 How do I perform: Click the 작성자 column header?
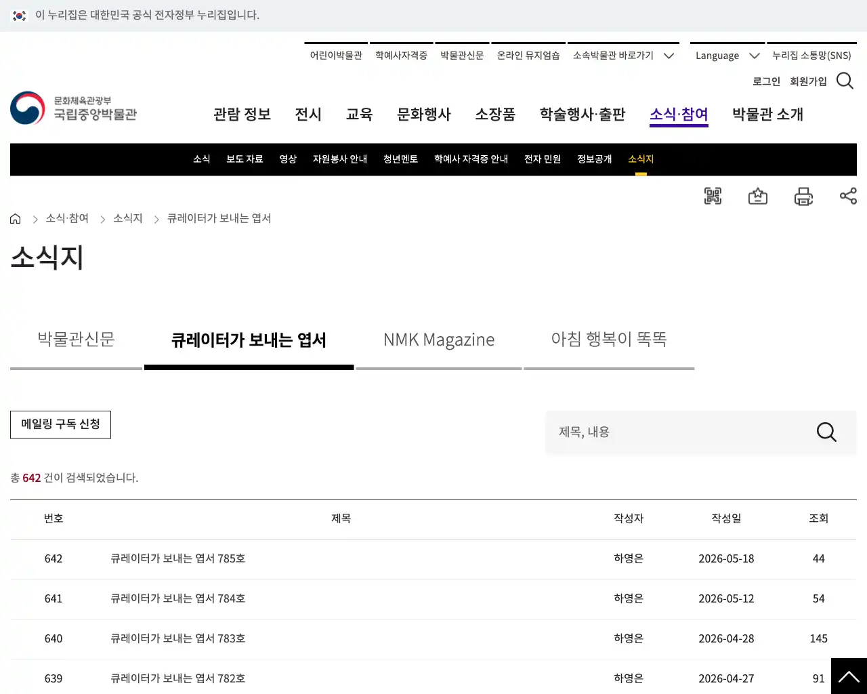(x=629, y=518)
